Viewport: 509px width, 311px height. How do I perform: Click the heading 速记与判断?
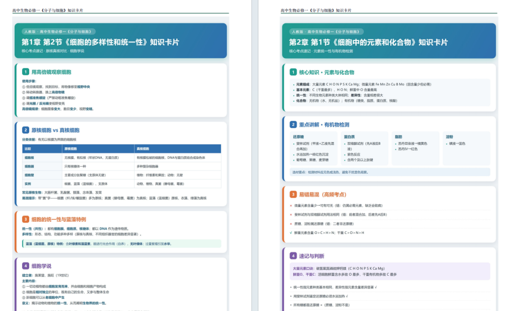pyautogui.click(x=312, y=256)
